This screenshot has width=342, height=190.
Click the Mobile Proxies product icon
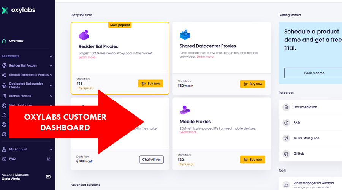[x=185, y=110]
